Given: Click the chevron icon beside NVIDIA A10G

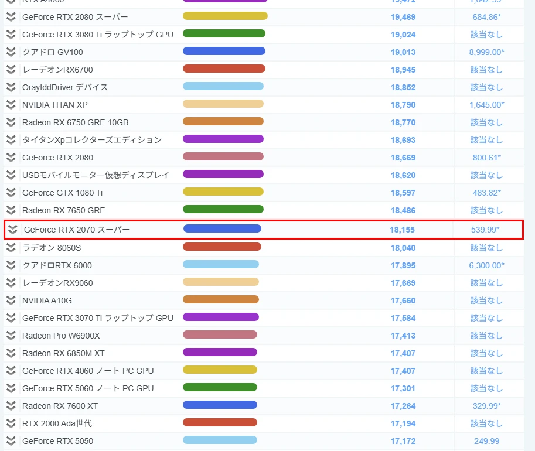Looking at the screenshot, I should tap(11, 300).
